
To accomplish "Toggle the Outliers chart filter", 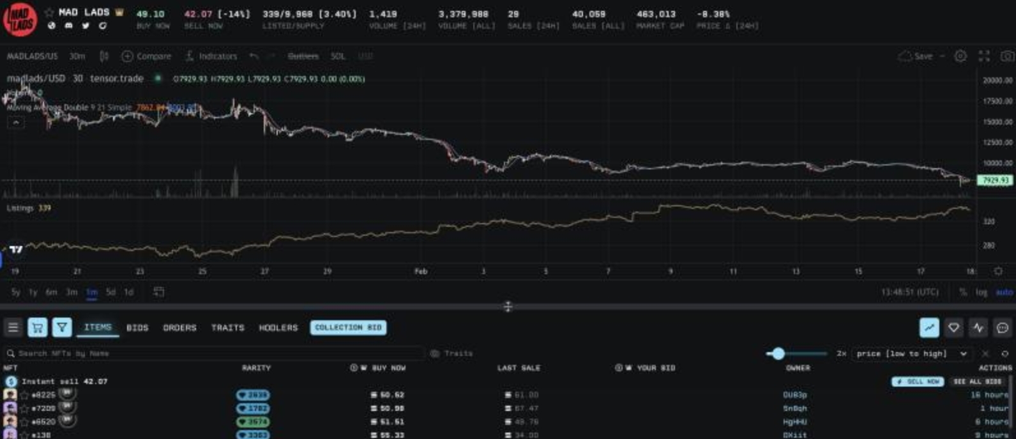I will pos(303,56).
